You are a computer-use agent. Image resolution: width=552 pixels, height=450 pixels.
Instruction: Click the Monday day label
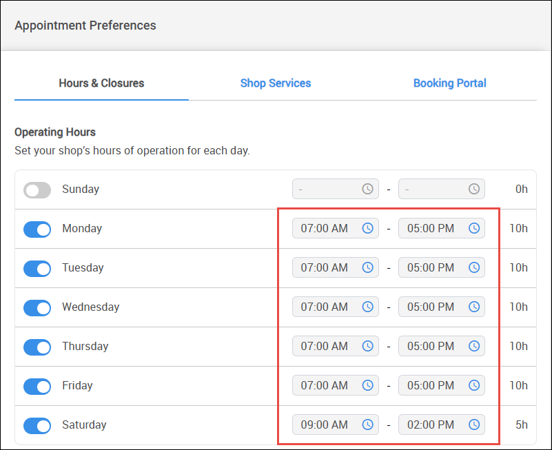pyautogui.click(x=82, y=229)
